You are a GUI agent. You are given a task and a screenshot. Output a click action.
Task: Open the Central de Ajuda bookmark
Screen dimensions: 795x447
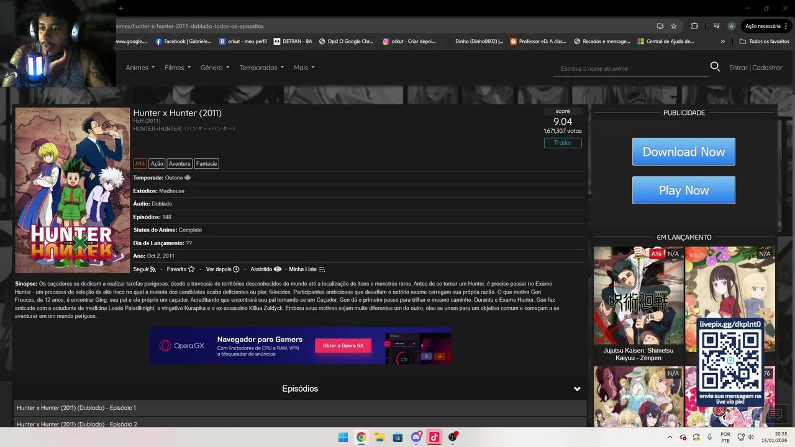[665, 42]
